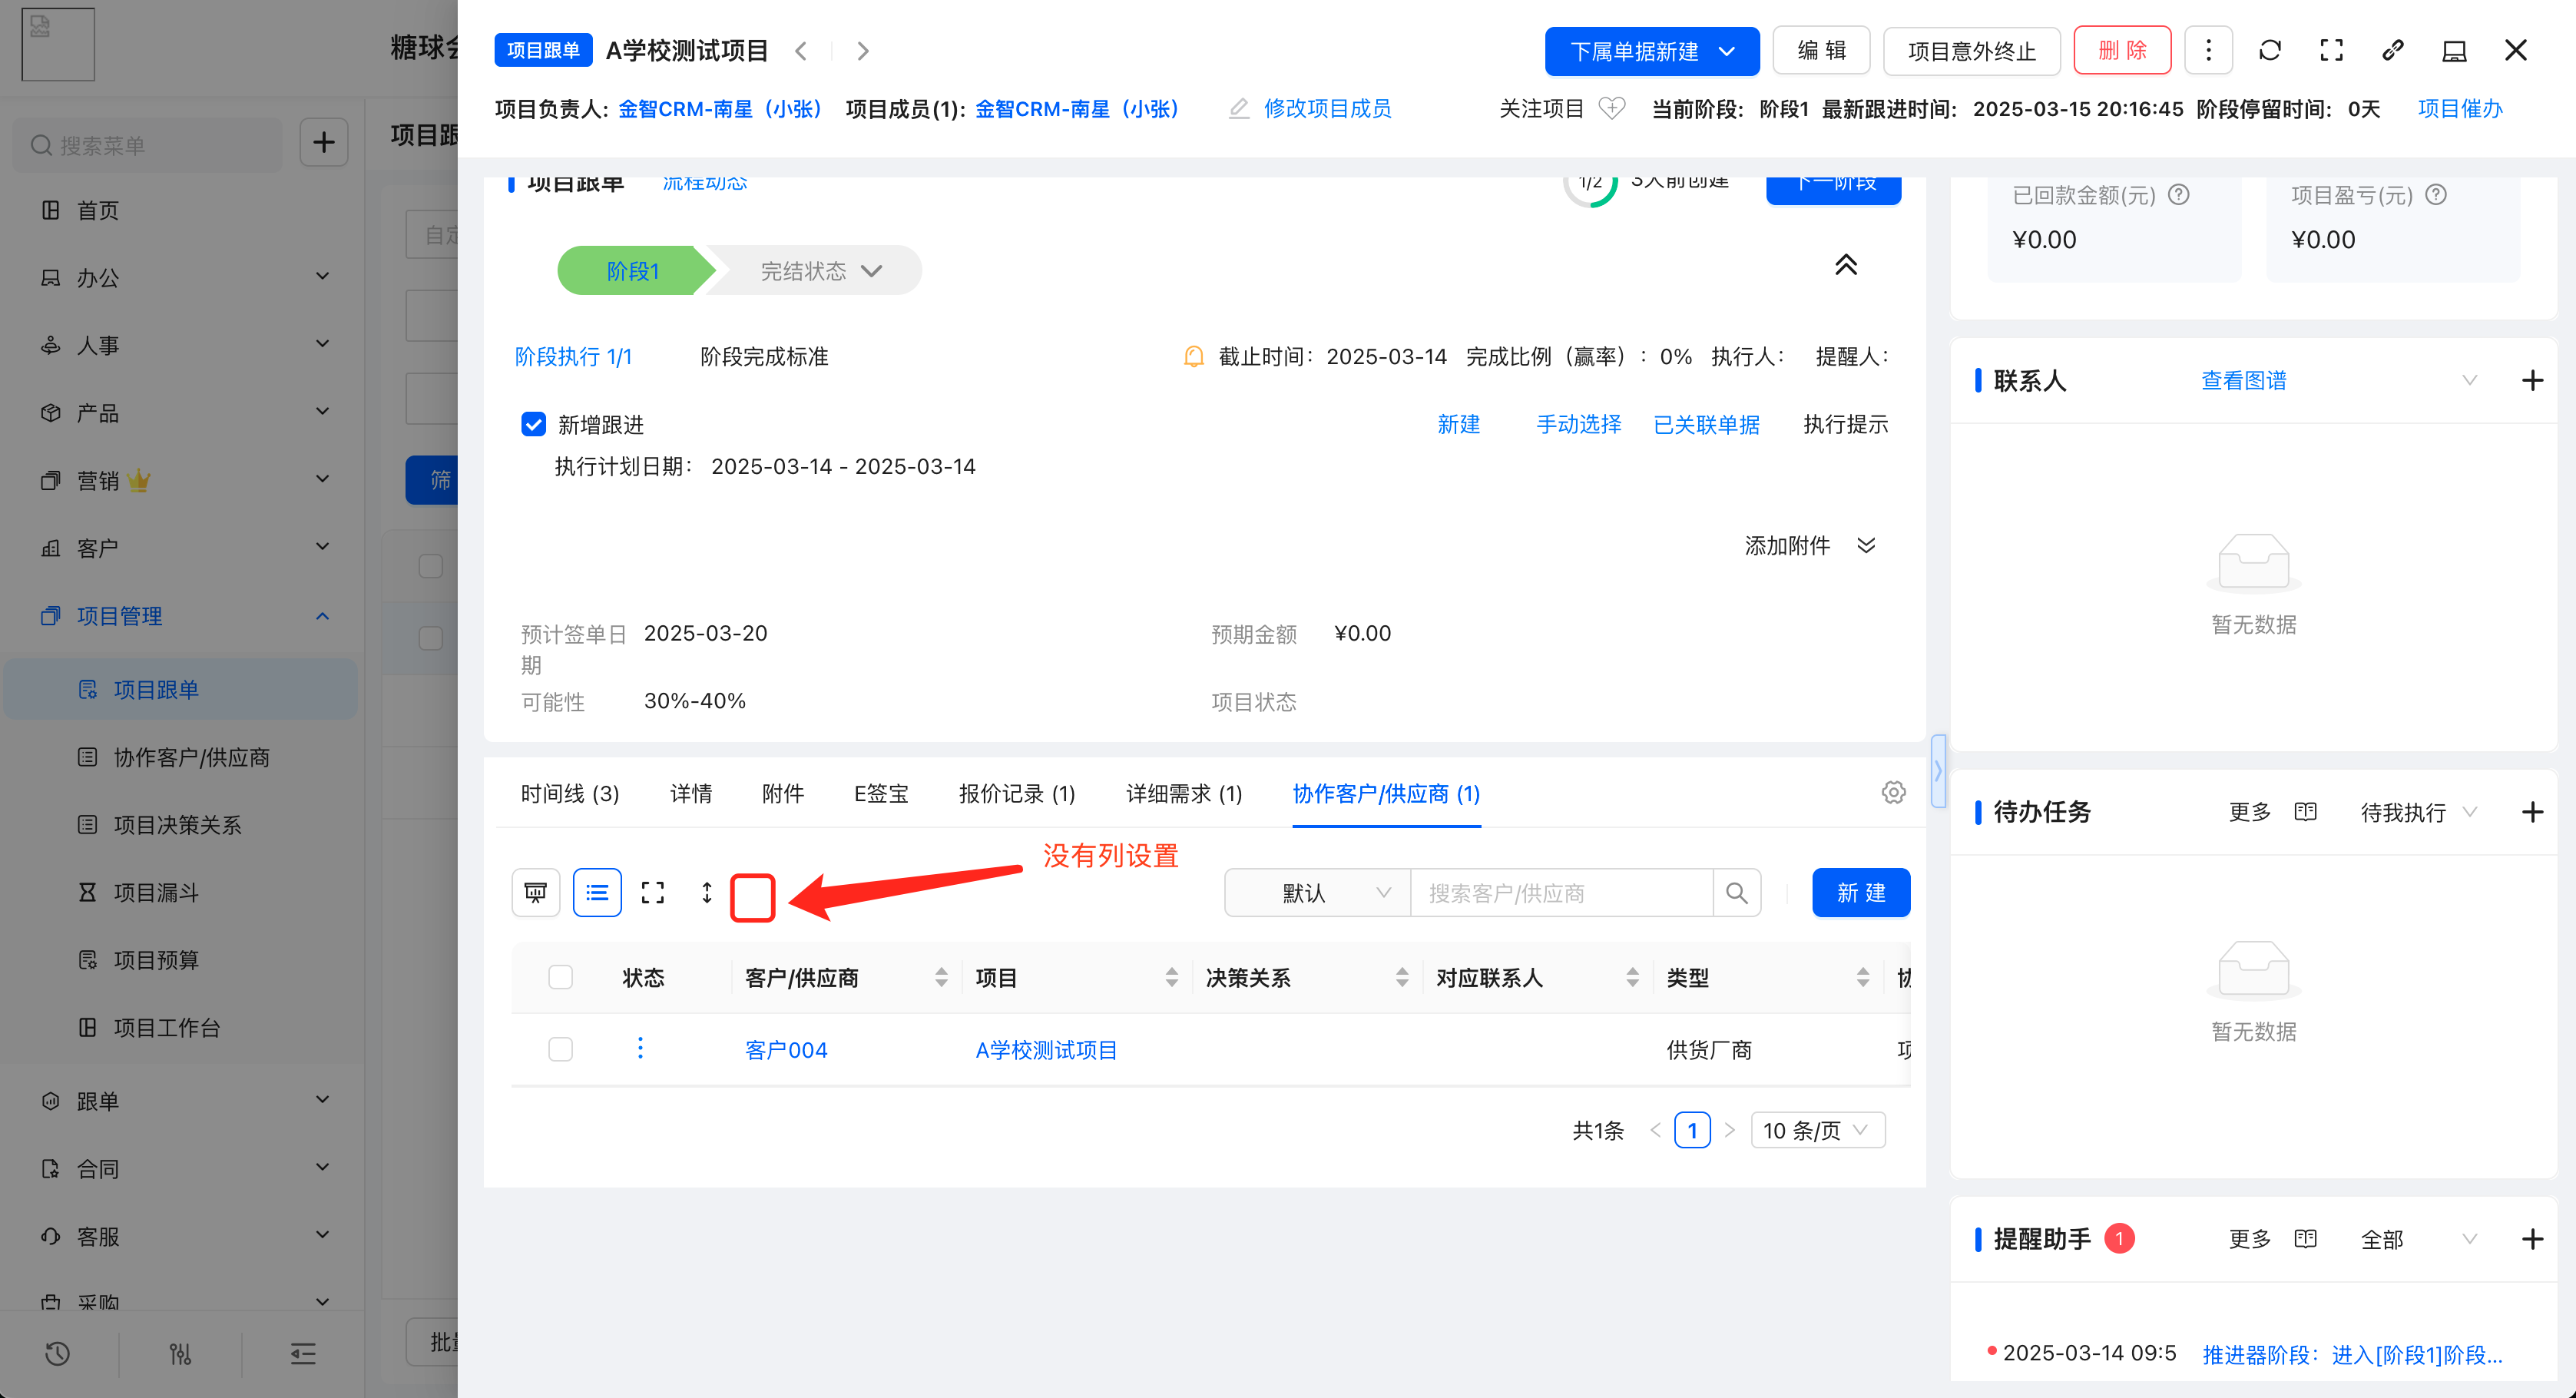Switch to the 报价记录 (1) tab
The image size is (2576, 1398).
[1016, 793]
